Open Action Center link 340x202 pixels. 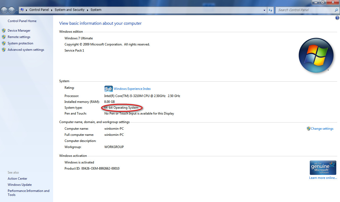coord(18,179)
